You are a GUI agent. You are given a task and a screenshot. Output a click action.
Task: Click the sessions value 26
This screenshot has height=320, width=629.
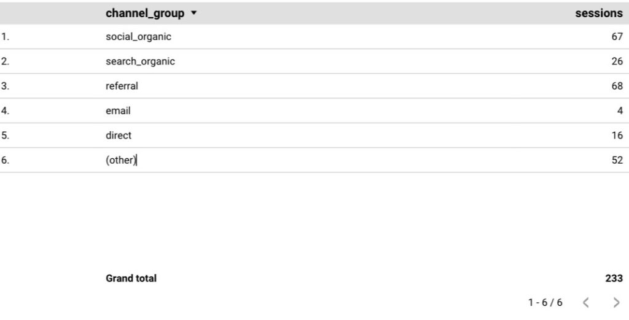(x=617, y=61)
